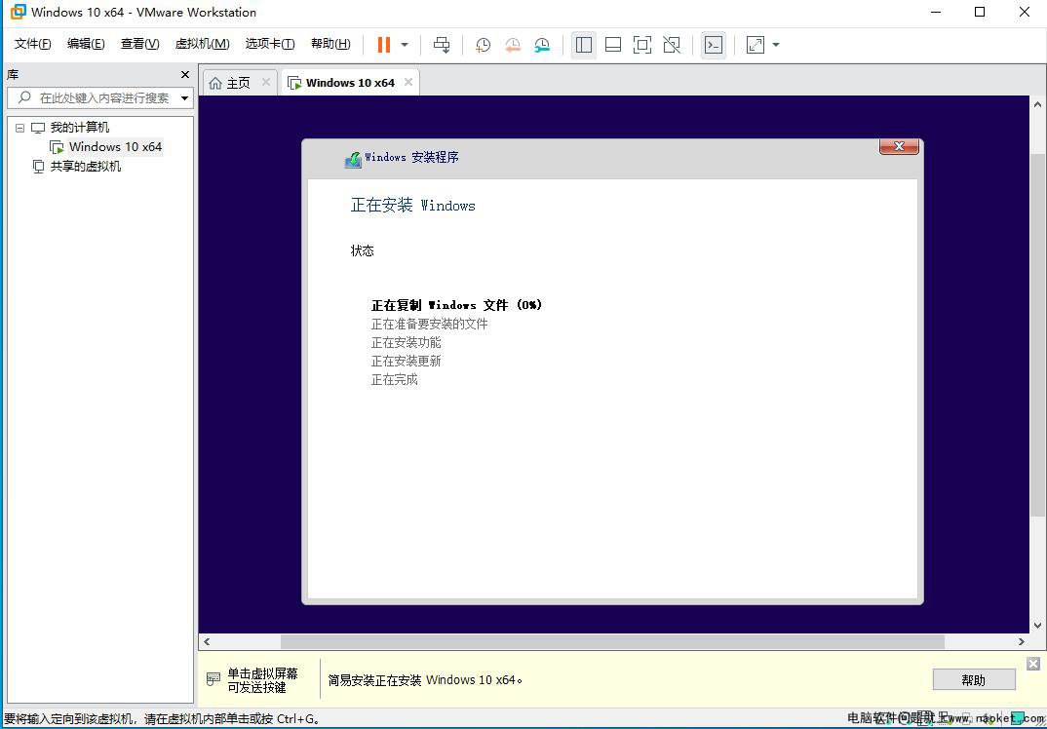Open the 编辑(E) menu
The image size is (1047, 729).
tap(86, 44)
